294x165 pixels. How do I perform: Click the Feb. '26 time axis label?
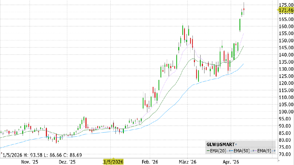150,162
